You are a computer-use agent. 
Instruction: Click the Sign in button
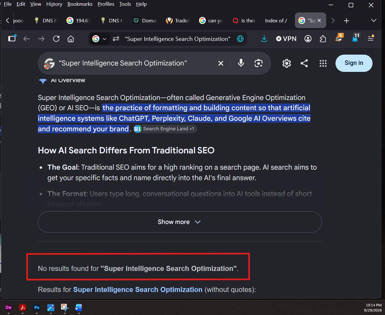coord(354,63)
